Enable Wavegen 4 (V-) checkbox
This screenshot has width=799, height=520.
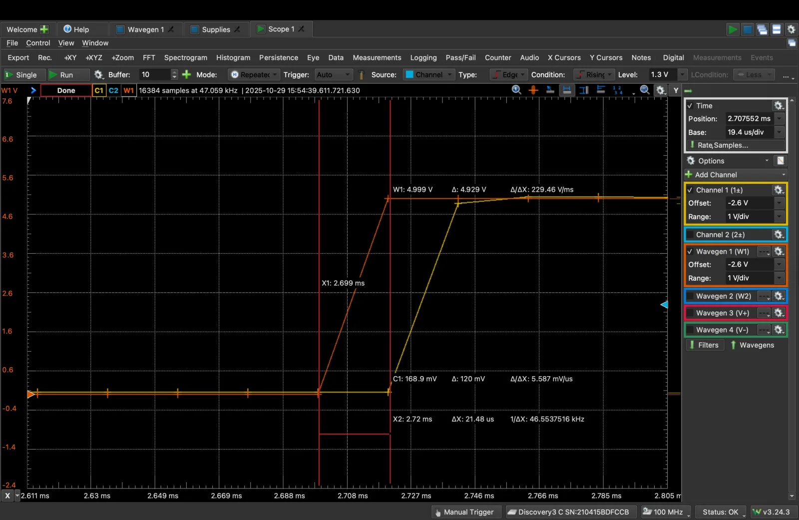[690, 330]
